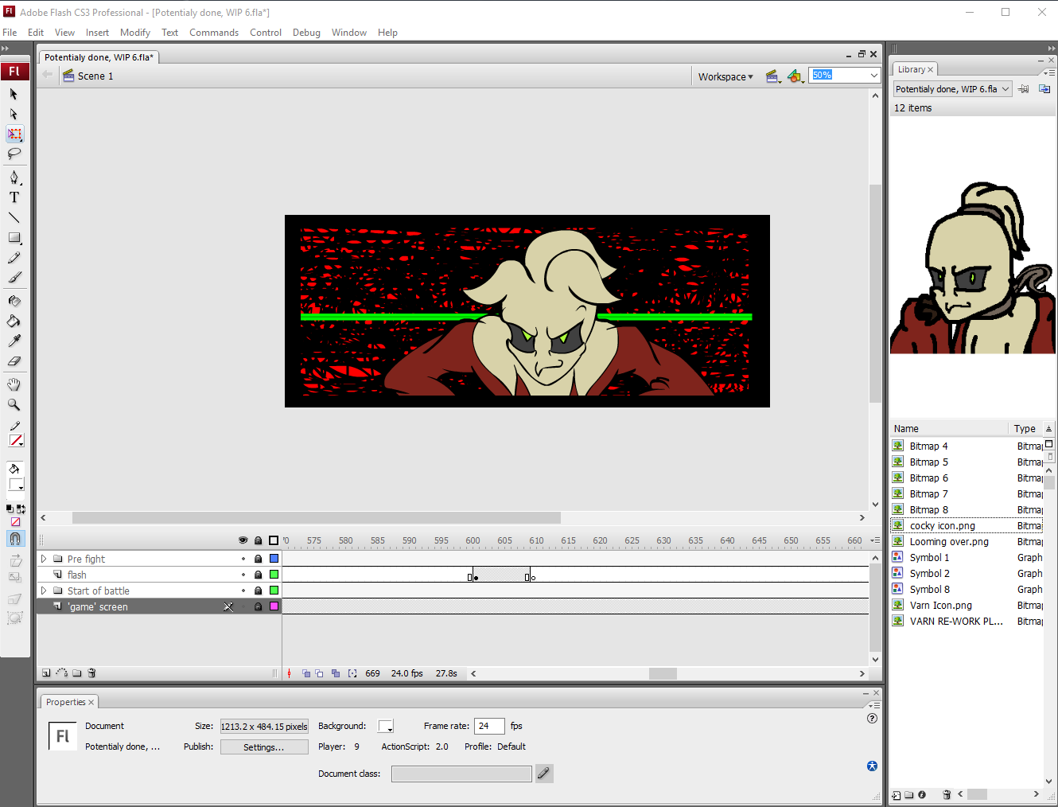Click the document Size button
This screenshot has width=1058, height=807.
tap(264, 727)
